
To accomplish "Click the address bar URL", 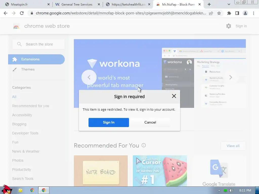I will [121, 13].
